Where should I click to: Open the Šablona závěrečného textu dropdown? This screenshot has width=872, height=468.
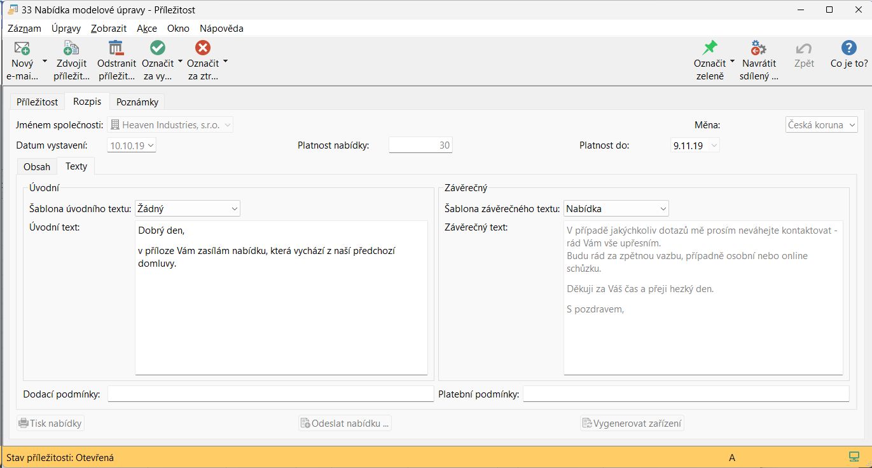663,208
